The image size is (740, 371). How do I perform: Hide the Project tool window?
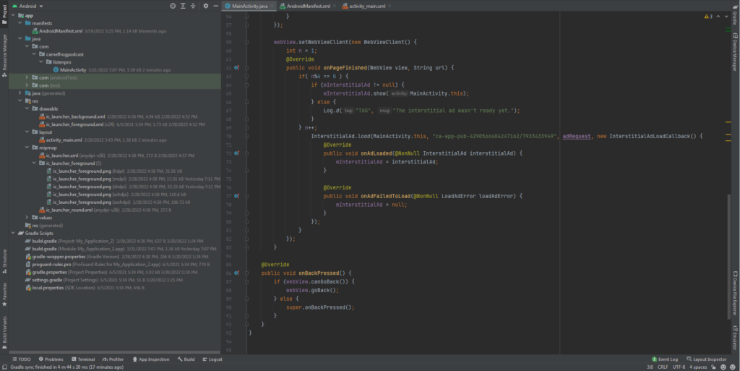[216, 6]
